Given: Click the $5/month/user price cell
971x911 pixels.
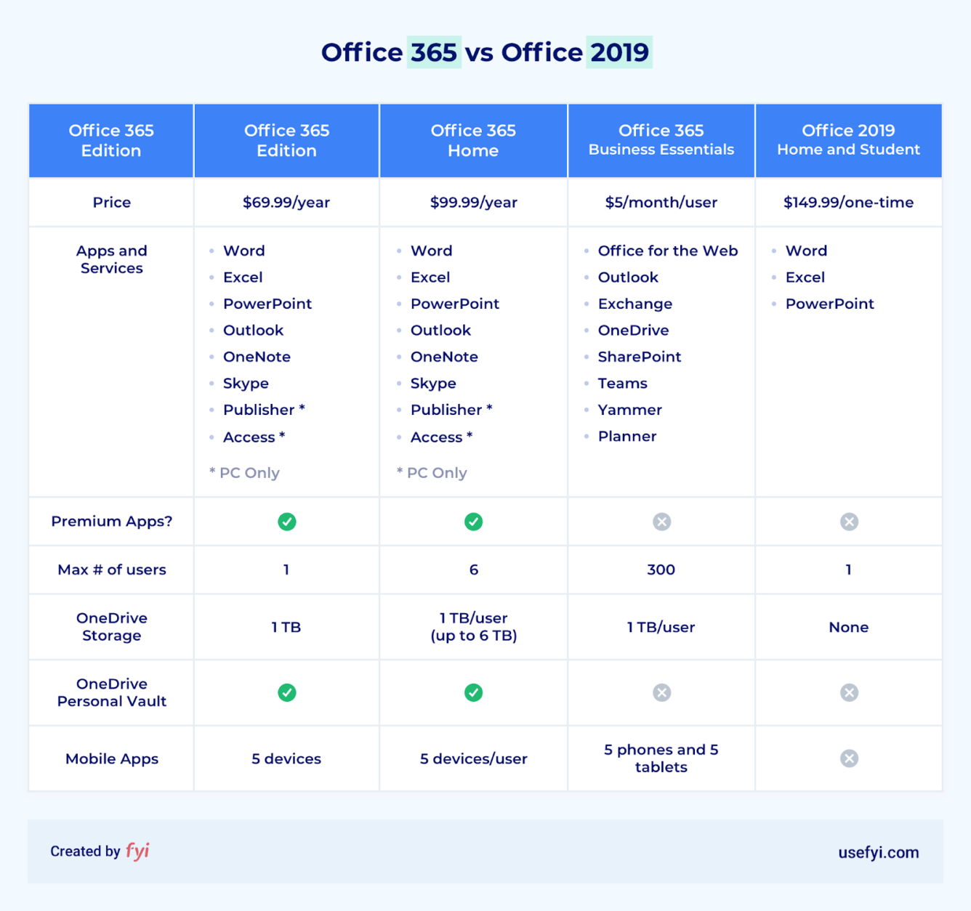Looking at the screenshot, I should pyautogui.click(x=661, y=203).
